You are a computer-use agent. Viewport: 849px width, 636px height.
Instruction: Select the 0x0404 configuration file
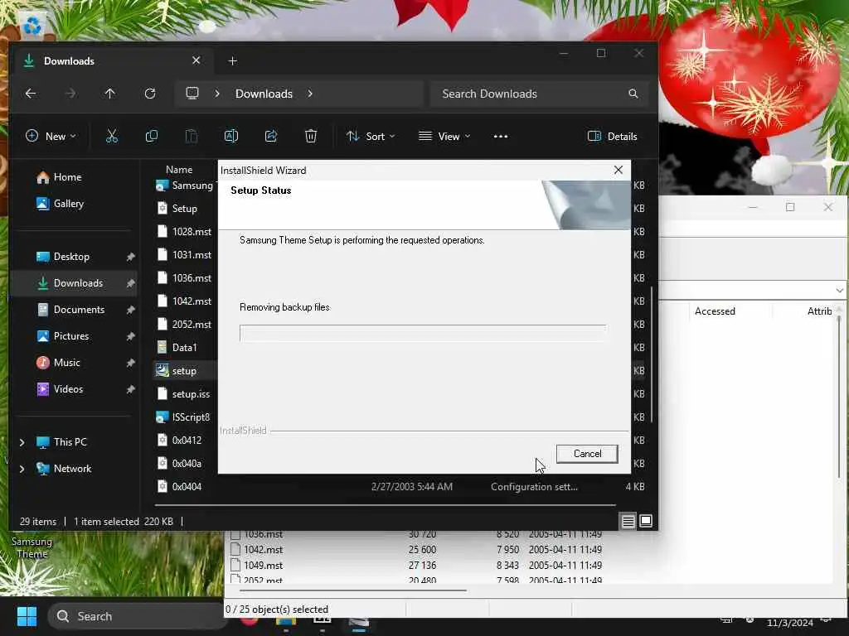coord(179,487)
